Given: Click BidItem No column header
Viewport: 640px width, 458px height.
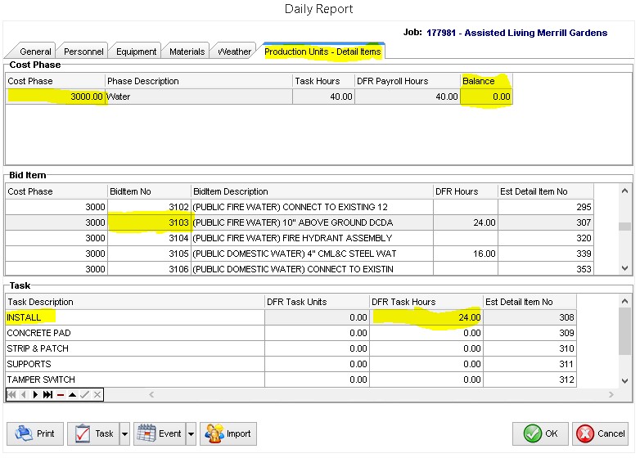Looking at the screenshot, I should coord(149,191).
